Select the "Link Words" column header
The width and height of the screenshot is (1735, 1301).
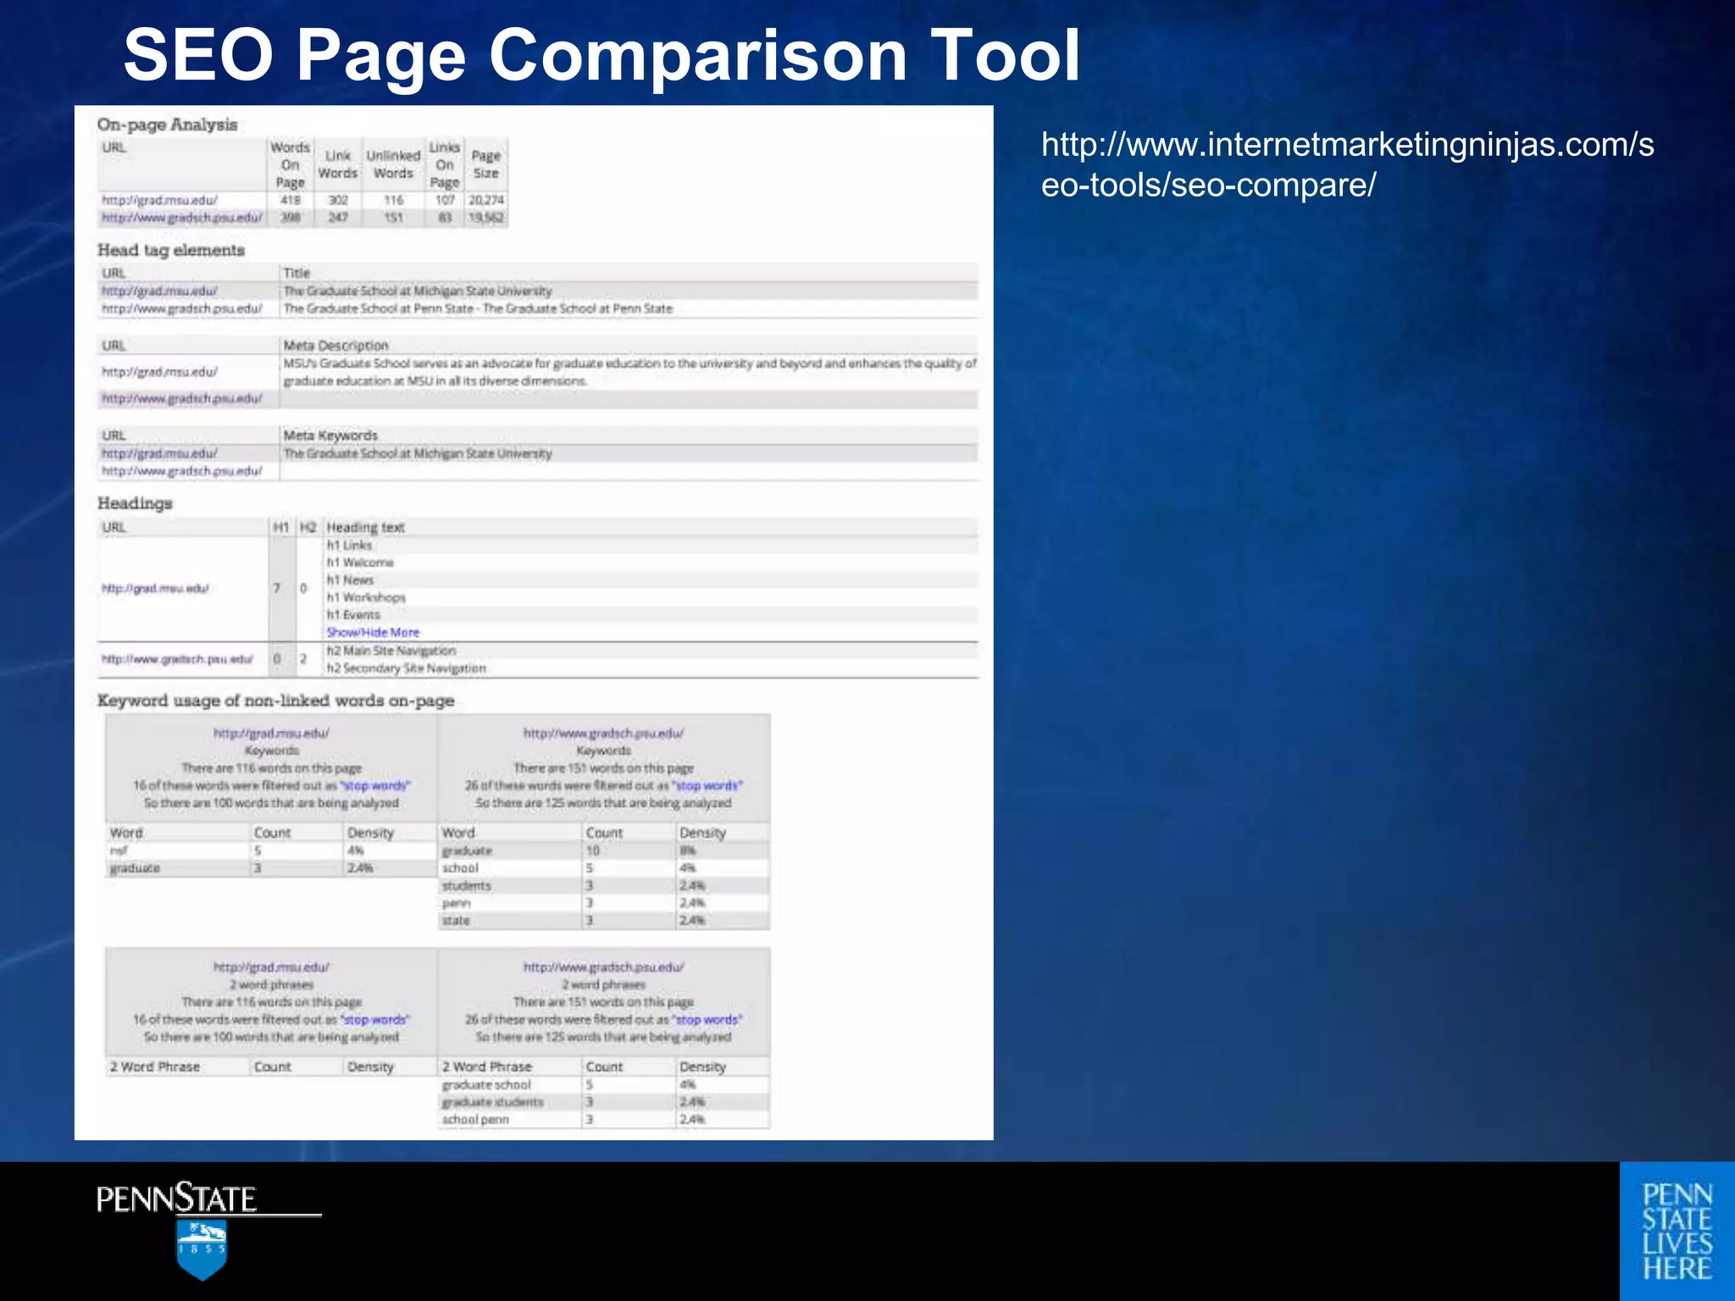(337, 164)
